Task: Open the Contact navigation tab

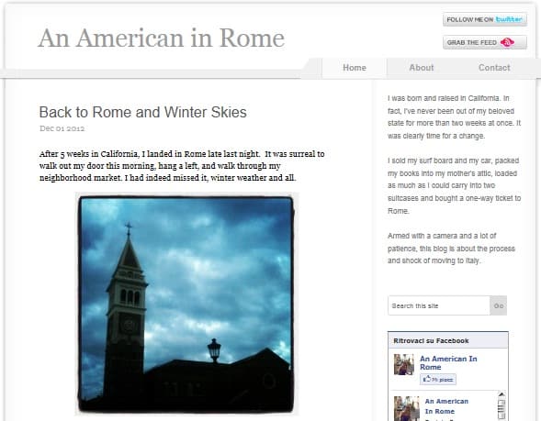Action: pos(494,68)
